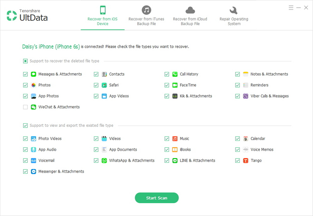
Task: Click the Viber purple icon
Action: tap(246, 96)
